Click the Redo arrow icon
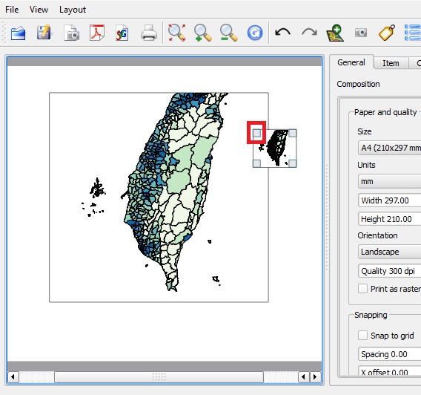This screenshot has height=395, width=421. 309,33
